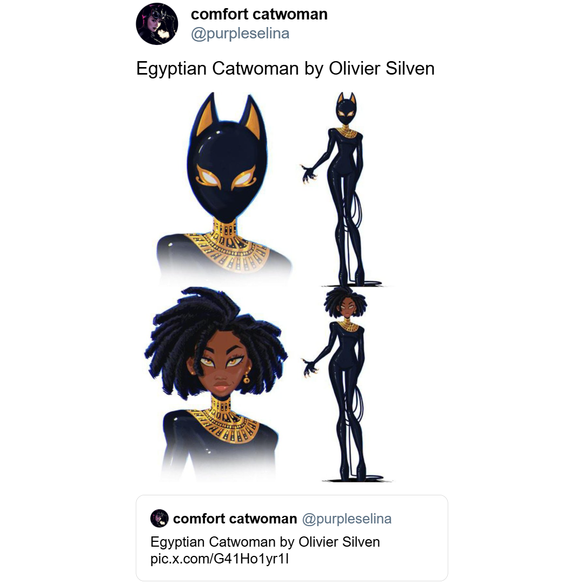The width and height of the screenshot is (584, 584).
Task: Open the small avatar inside quoted tweet
Action: 160,519
